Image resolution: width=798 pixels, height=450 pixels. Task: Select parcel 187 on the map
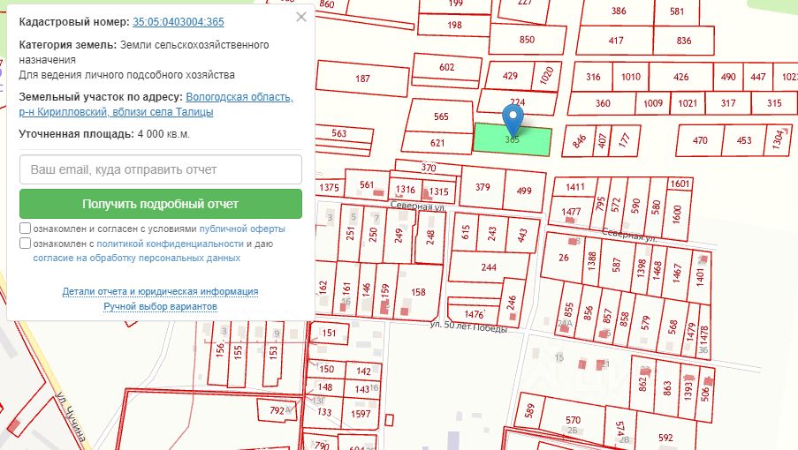(x=362, y=79)
